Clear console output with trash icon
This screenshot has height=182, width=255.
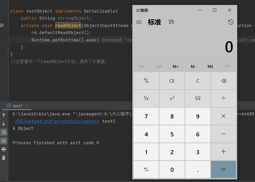coord(4,158)
